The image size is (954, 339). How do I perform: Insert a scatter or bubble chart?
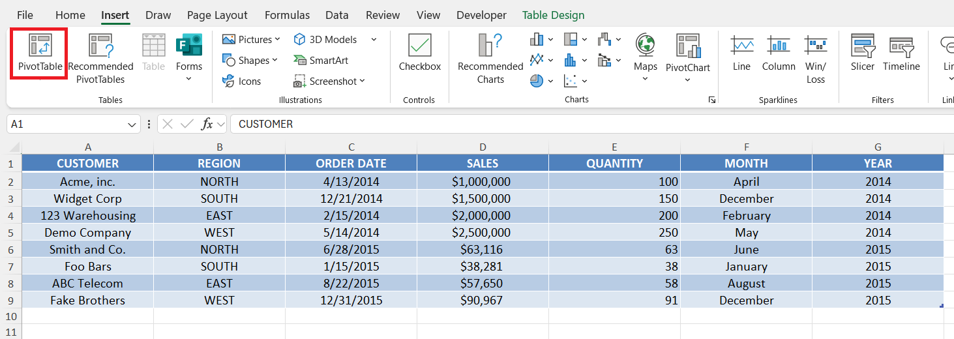[x=571, y=81]
